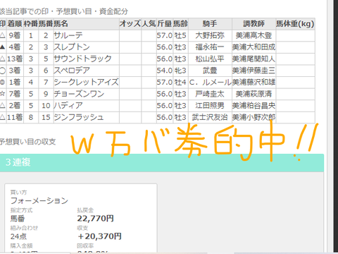Click the ○ mark in スペロデア row
The image size is (338, 254).
click(2, 71)
